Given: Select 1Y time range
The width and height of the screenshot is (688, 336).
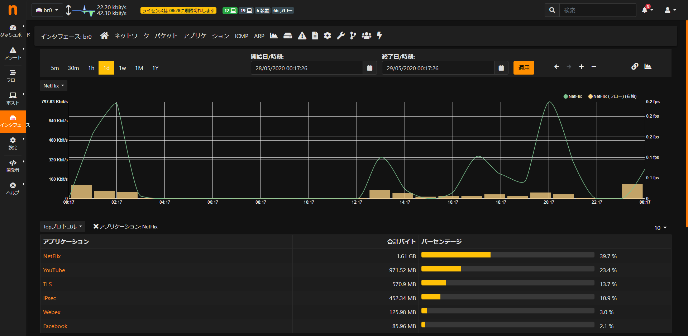Looking at the screenshot, I should 156,68.
